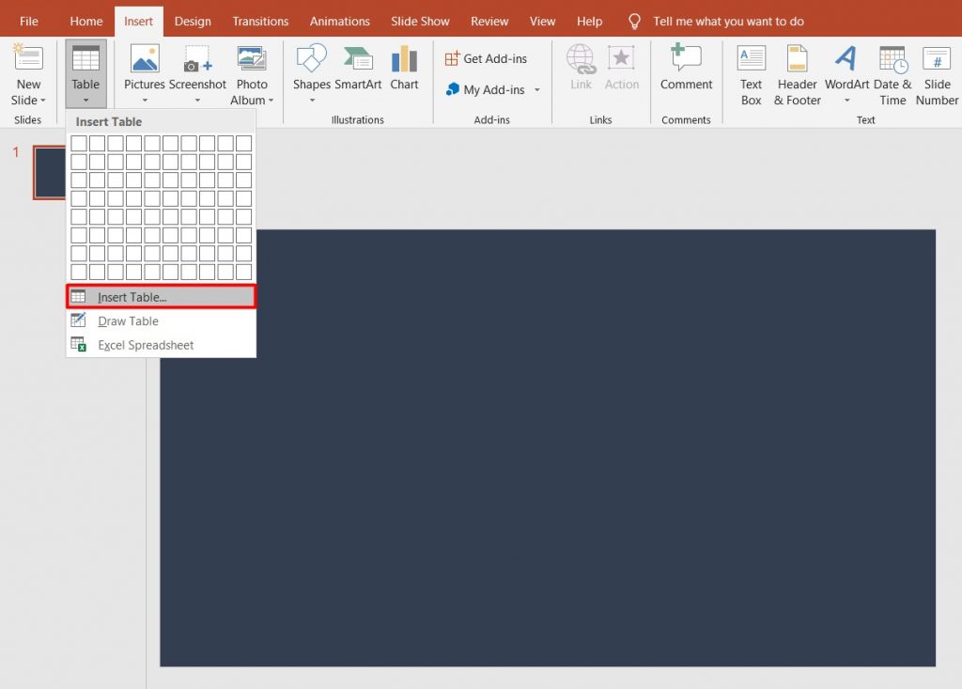Open the Review ribbon tab
Image resolution: width=962 pixels, height=689 pixels.
pyautogui.click(x=489, y=20)
